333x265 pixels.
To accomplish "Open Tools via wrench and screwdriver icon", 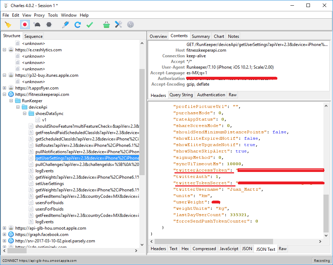I will tap(118, 24).
